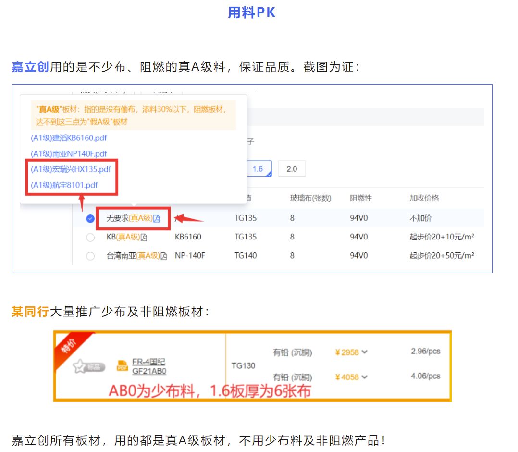The height and width of the screenshot is (452, 518).
Task: Choose the 2.0 board thickness option
Action: pos(292,169)
